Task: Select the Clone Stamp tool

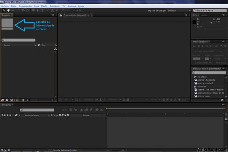Action: (x=52, y=10)
